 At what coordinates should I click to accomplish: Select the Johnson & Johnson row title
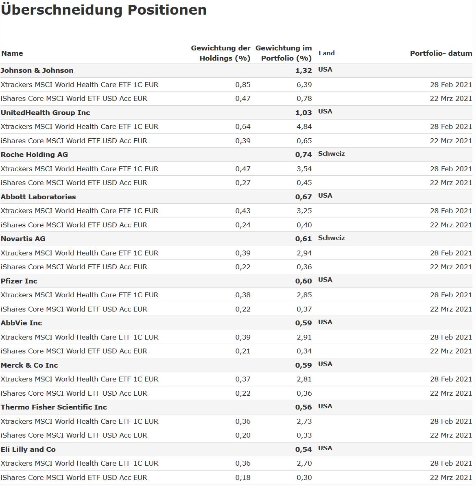click(x=37, y=70)
